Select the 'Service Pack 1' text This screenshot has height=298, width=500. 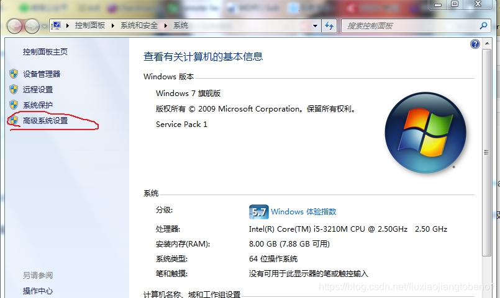point(181,125)
